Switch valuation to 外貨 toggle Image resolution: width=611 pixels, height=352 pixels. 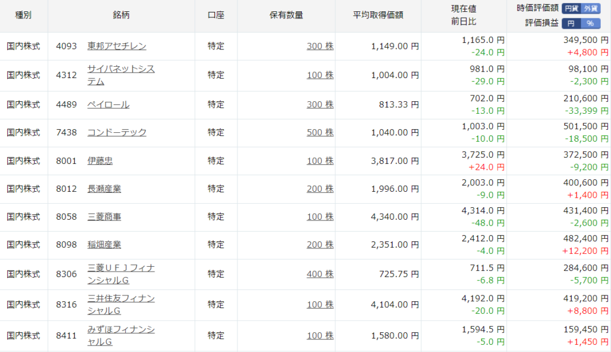pyautogui.click(x=591, y=8)
